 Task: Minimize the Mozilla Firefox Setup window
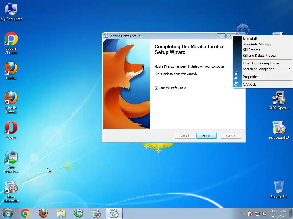pos(221,36)
